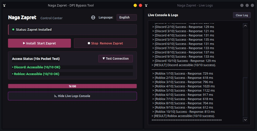This screenshot has width=257, height=131.
Task: Click the green status indicator dot
Action: [13, 29]
